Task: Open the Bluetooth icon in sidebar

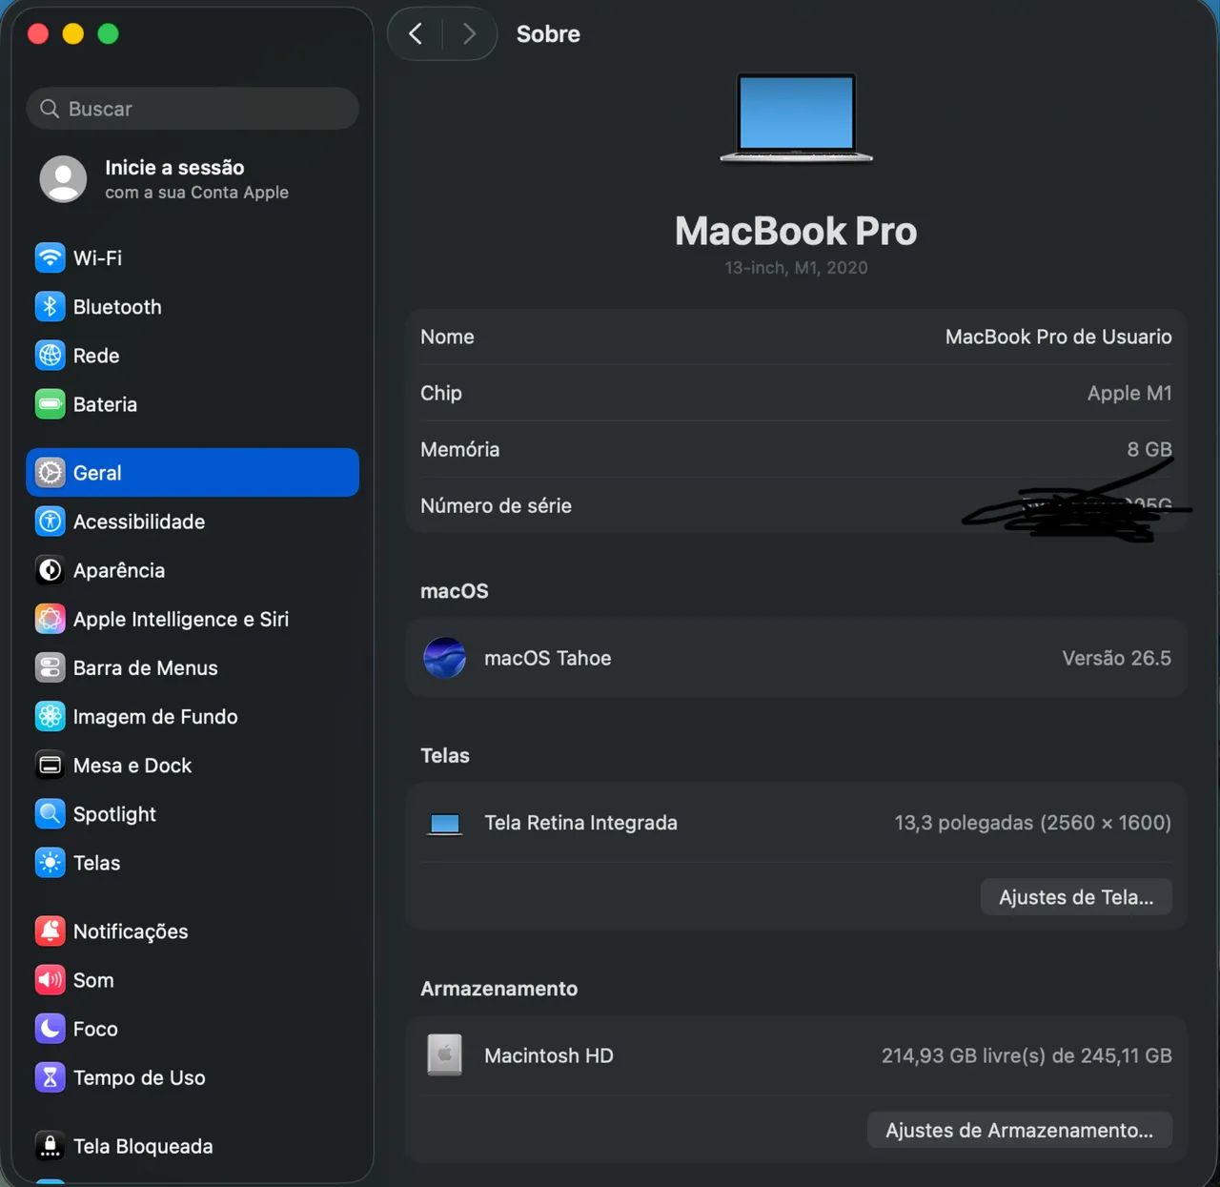Action: tap(51, 306)
